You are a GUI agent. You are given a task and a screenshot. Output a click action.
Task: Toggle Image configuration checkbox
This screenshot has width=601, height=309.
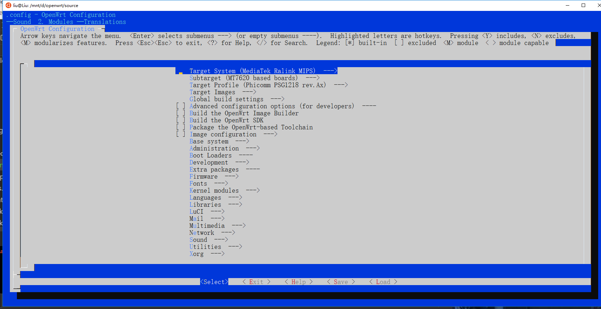pos(181,134)
